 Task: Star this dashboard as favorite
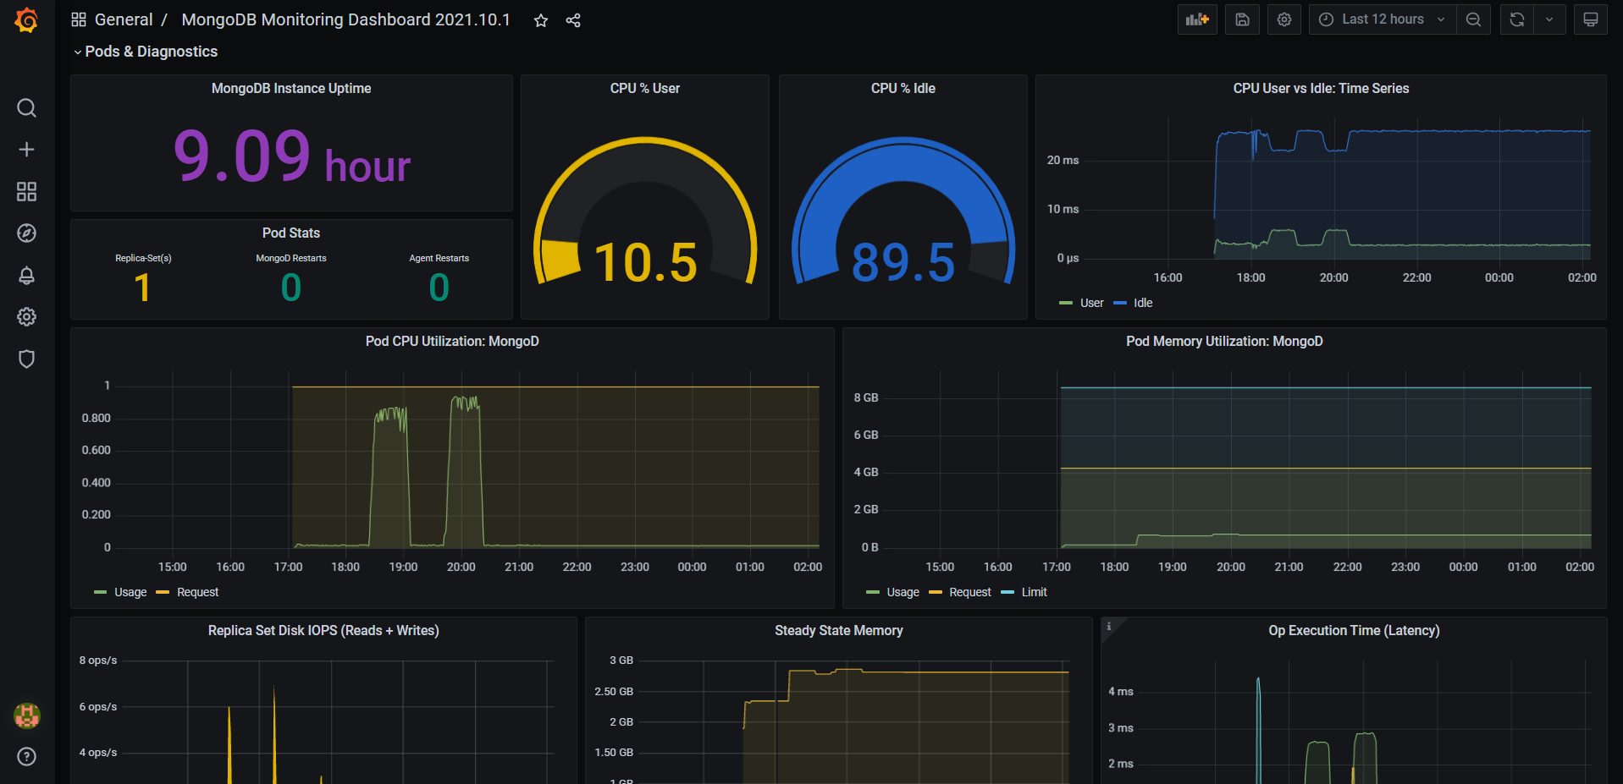tap(541, 20)
